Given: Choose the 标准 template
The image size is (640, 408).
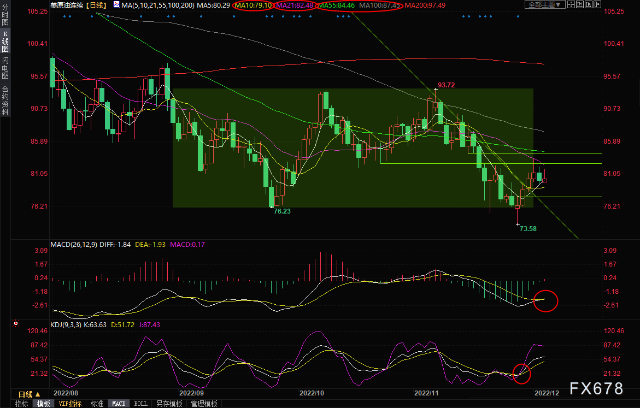Looking at the screenshot, I should [x=97, y=404].
